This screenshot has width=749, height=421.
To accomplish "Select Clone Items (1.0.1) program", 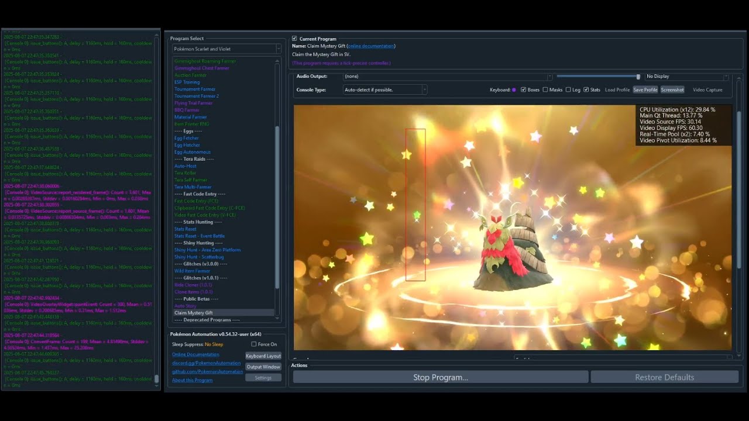I will 193,293.
